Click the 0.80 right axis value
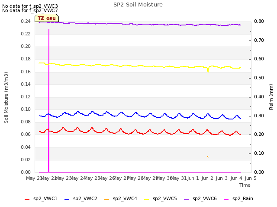Screen dimensions: 277x207 tap(259, 22)
